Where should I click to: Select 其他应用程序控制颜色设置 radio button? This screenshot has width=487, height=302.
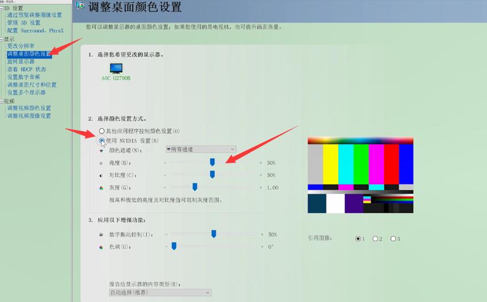coord(101,131)
